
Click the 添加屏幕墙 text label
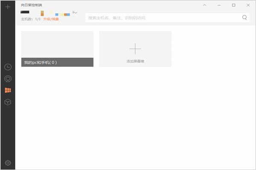[135, 62]
